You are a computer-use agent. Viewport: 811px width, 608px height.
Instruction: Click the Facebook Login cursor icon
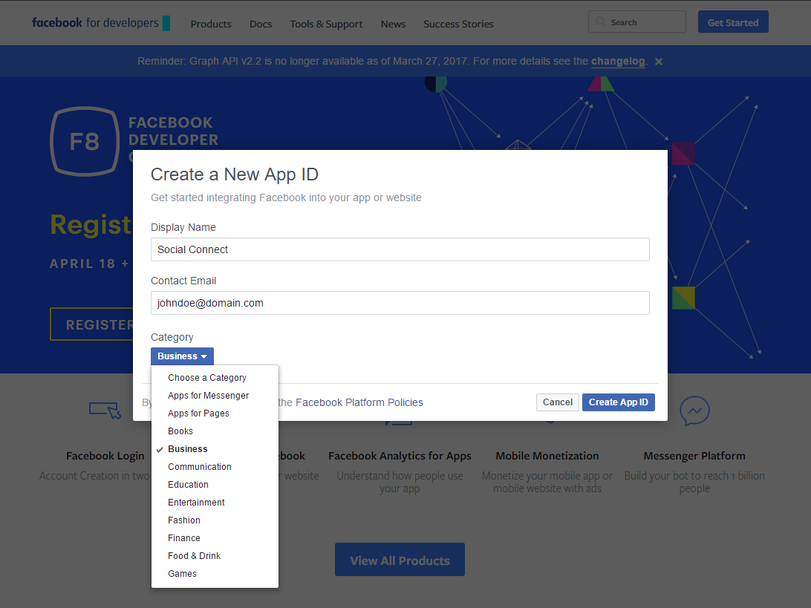point(105,411)
